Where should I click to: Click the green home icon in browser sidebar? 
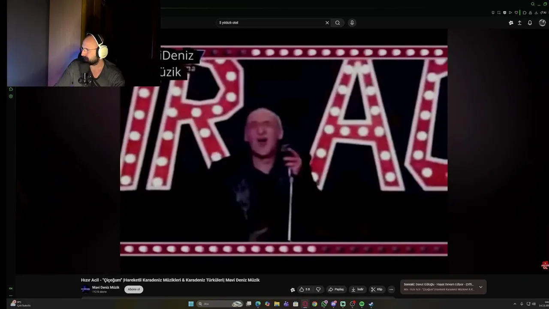pos(11,89)
